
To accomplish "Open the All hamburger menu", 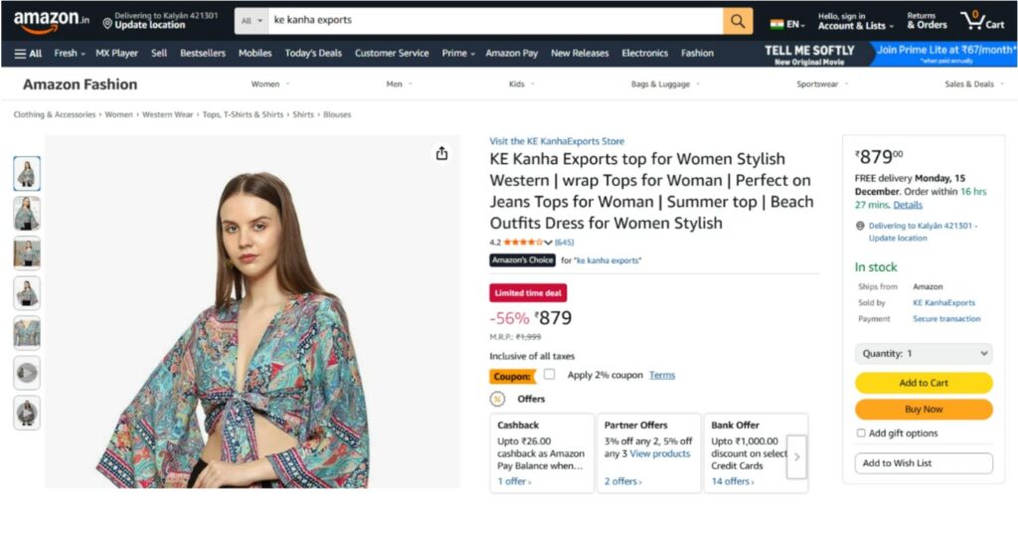I will [x=28, y=54].
